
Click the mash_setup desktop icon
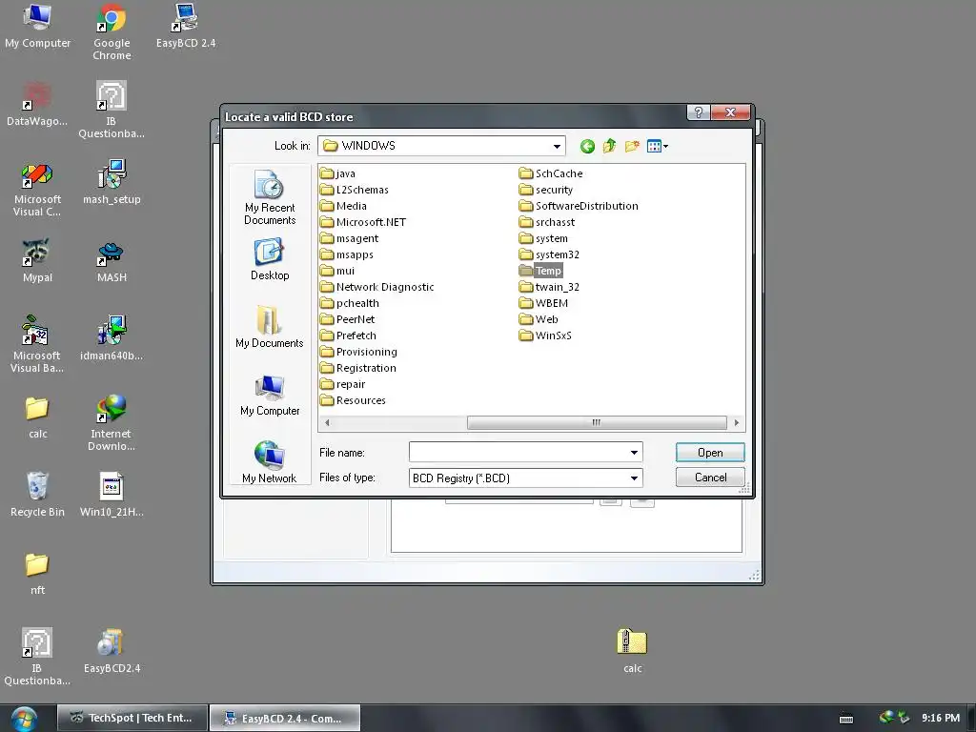(112, 182)
